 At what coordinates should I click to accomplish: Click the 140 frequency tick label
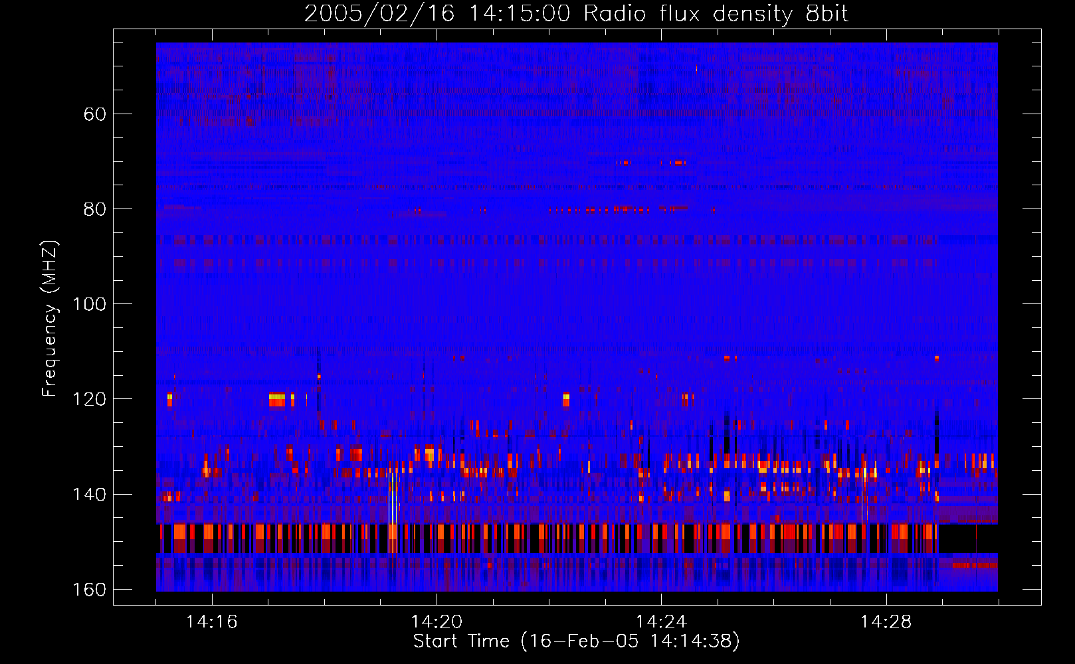pos(89,495)
